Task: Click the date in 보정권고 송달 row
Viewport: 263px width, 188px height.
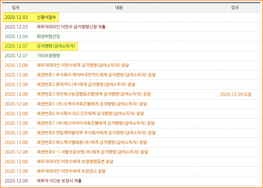Action: tap(16, 171)
